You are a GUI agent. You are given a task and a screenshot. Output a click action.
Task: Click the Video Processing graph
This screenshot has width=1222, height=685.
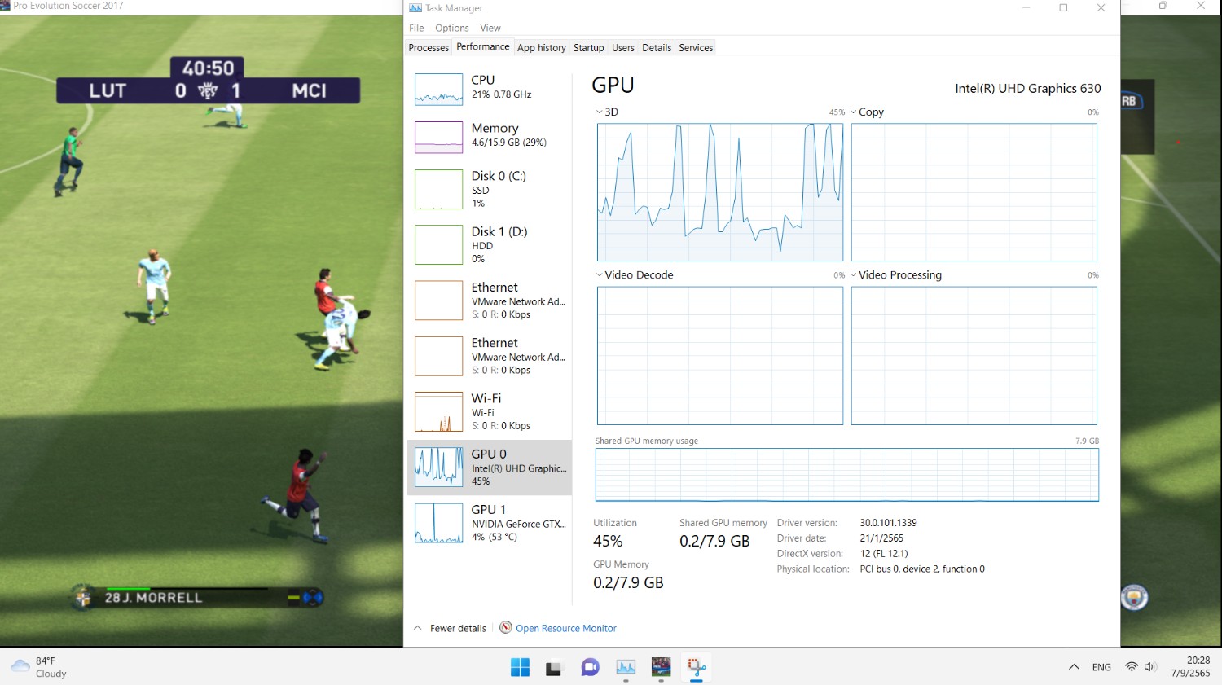click(x=974, y=355)
